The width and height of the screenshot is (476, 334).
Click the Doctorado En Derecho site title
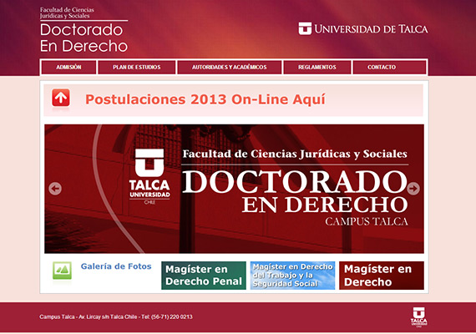[x=84, y=38]
